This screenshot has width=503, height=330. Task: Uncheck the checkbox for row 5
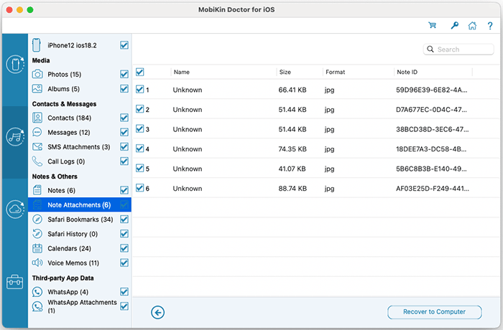[x=139, y=168]
